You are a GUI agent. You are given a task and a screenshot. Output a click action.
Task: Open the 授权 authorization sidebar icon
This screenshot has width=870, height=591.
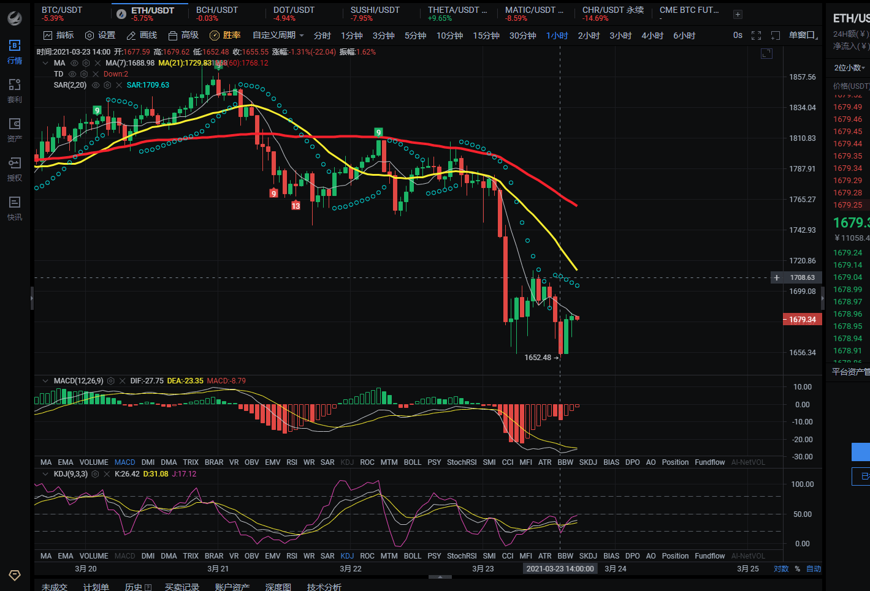click(15, 169)
